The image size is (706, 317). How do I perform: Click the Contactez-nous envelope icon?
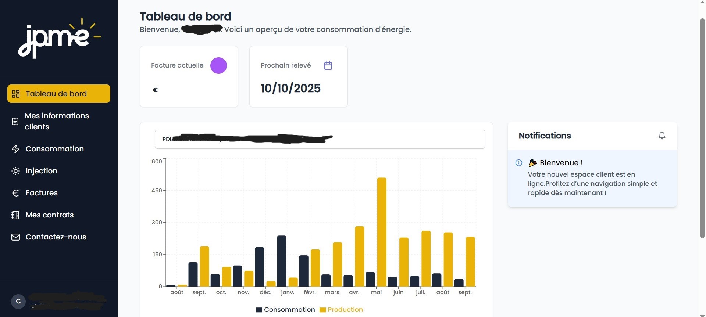[x=15, y=237]
